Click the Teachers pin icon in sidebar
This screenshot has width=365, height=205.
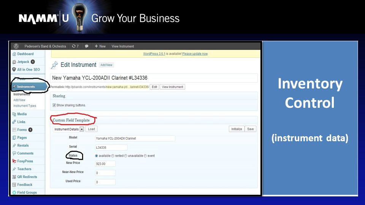pos(14,169)
